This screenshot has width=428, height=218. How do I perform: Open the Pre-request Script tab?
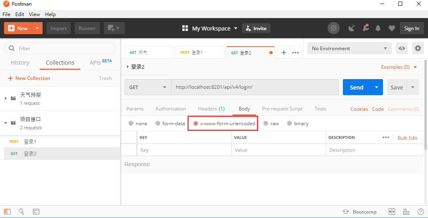click(282, 108)
